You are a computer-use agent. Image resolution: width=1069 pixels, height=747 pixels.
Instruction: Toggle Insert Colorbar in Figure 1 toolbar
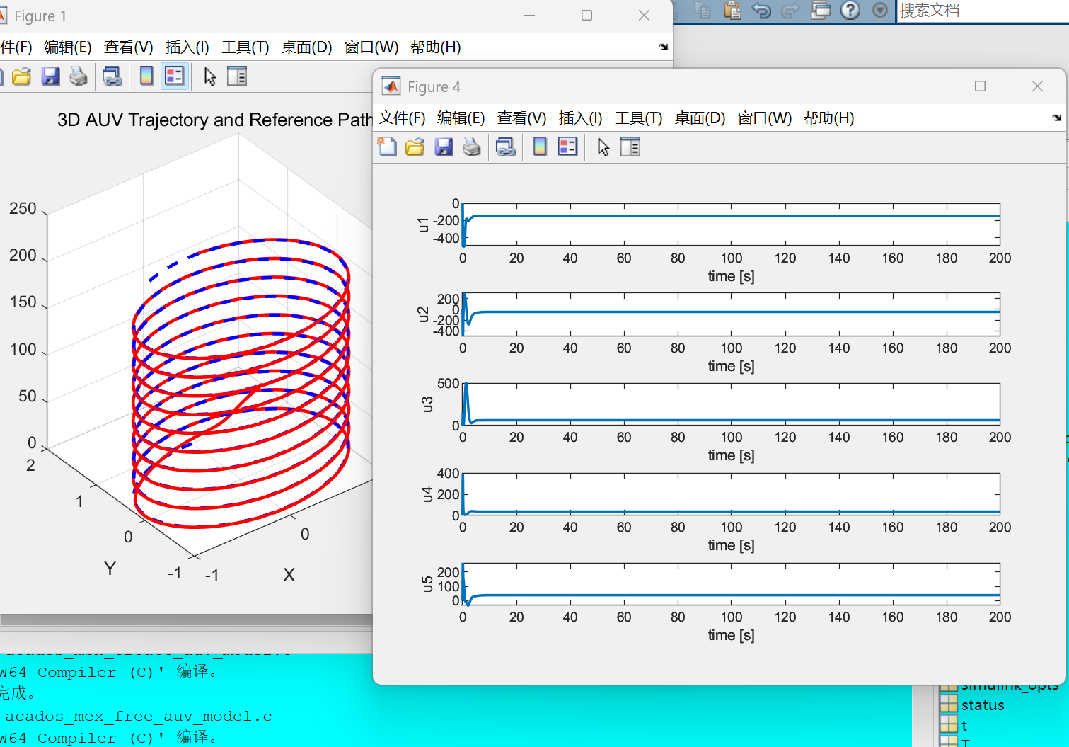(x=146, y=76)
